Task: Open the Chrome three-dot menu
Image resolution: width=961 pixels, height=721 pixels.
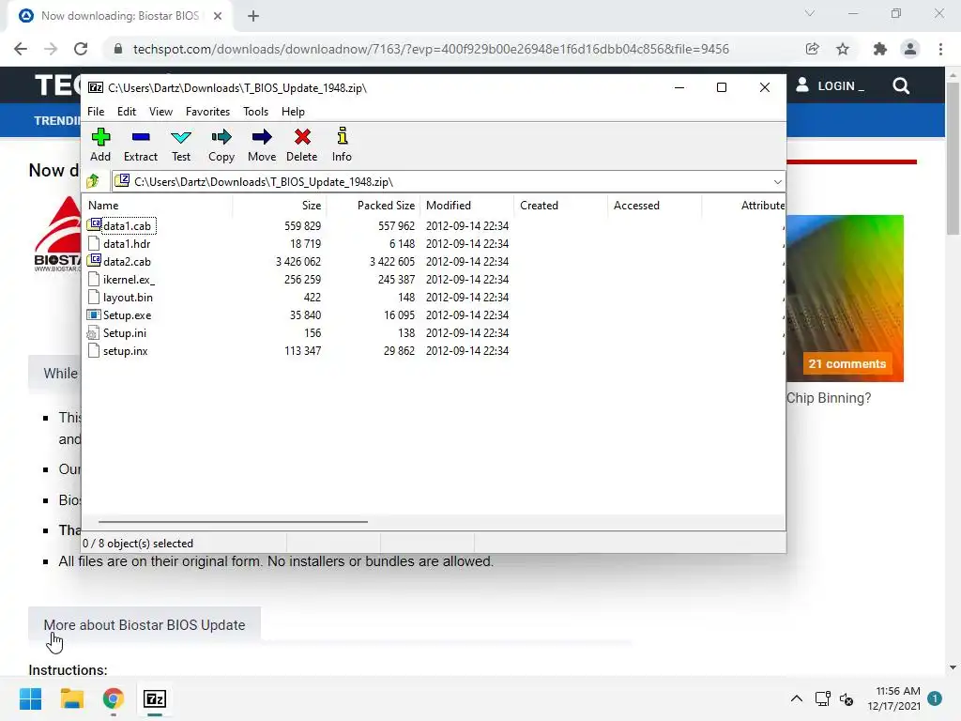Action: pyautogui.click(x=940, y=49)
